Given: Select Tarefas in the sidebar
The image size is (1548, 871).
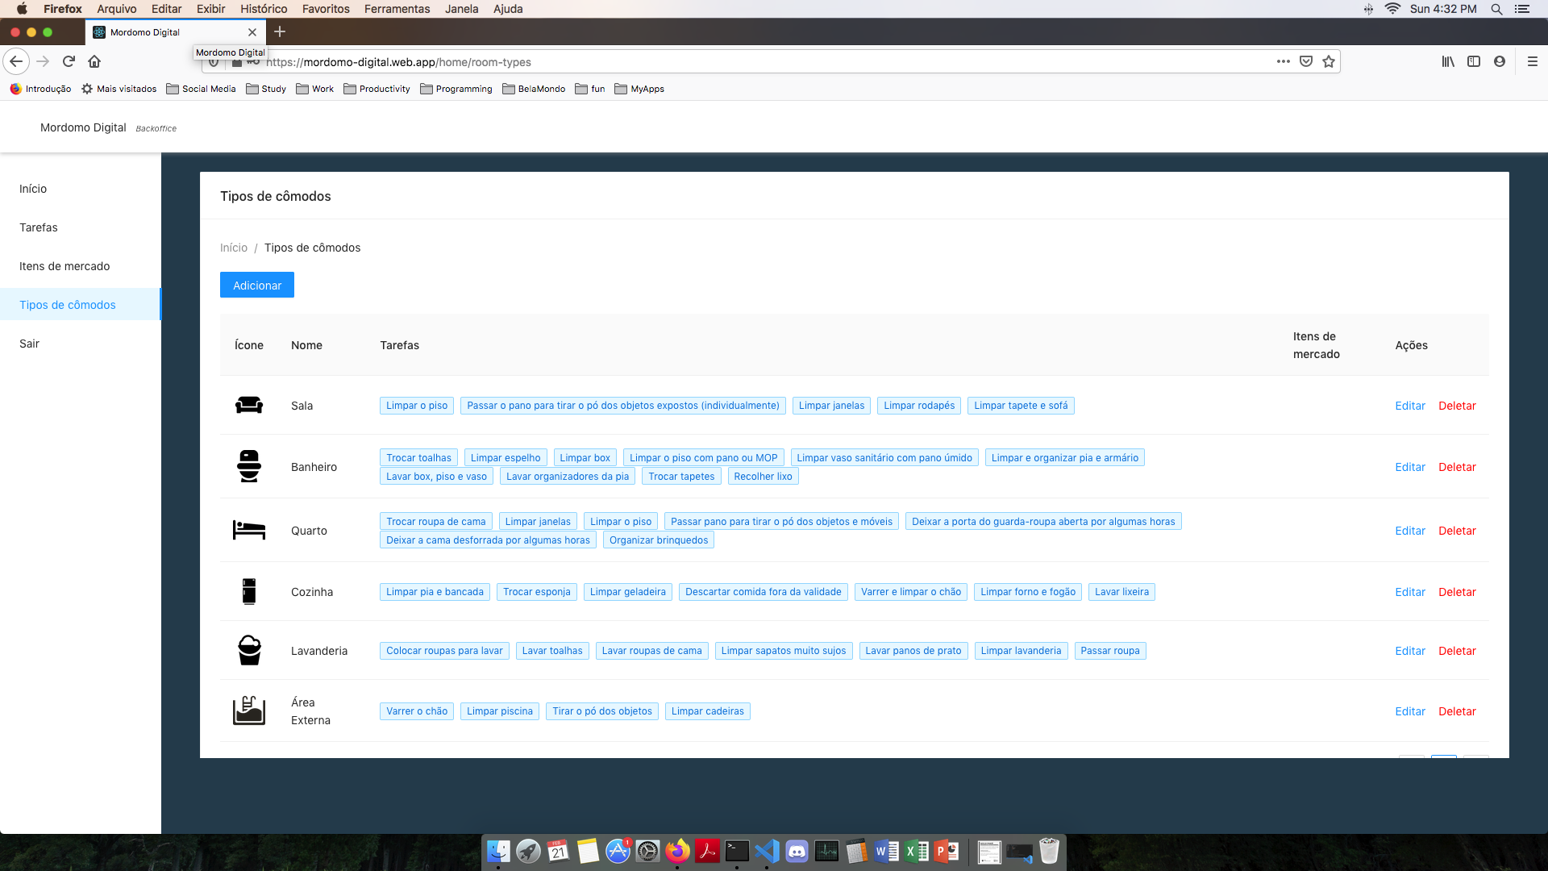Looking at the screenshot, I should point(39,227).
